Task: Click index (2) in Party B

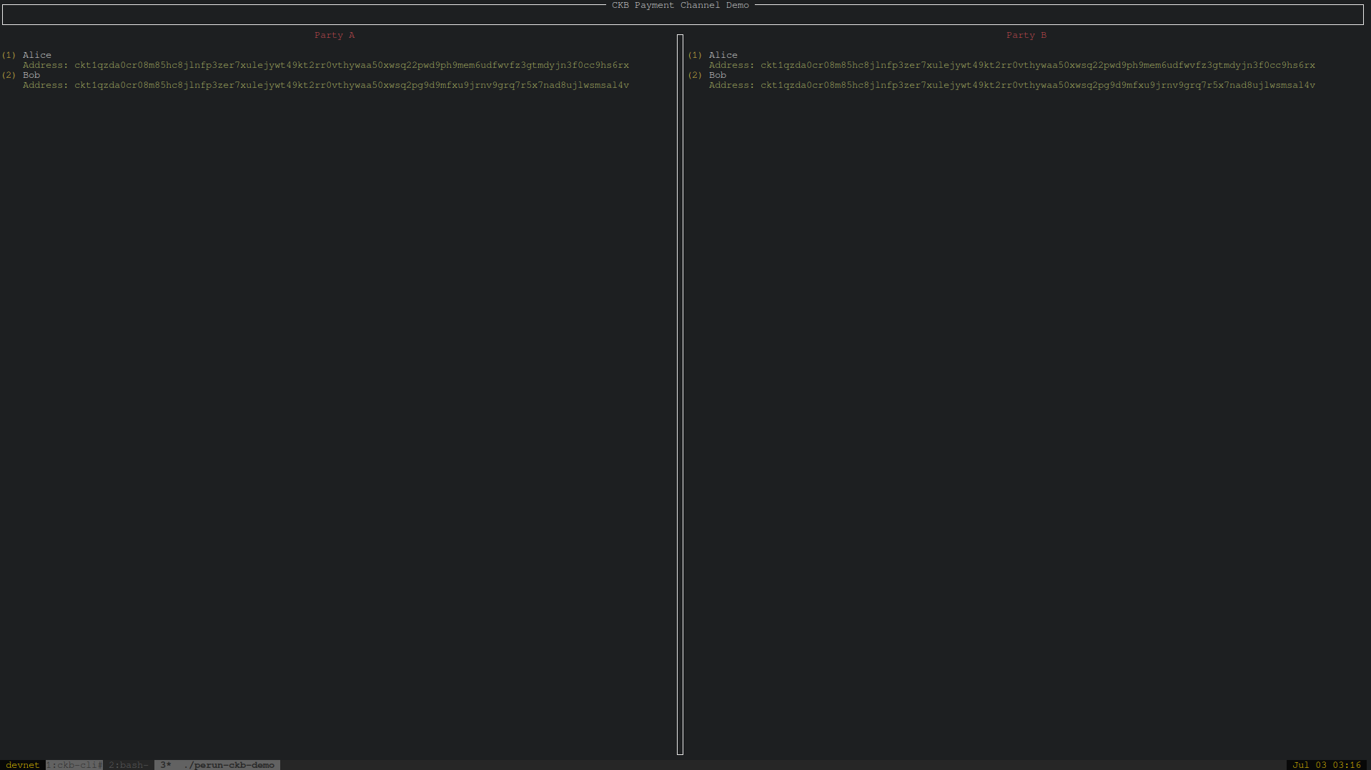Action: tap(695, 75)
